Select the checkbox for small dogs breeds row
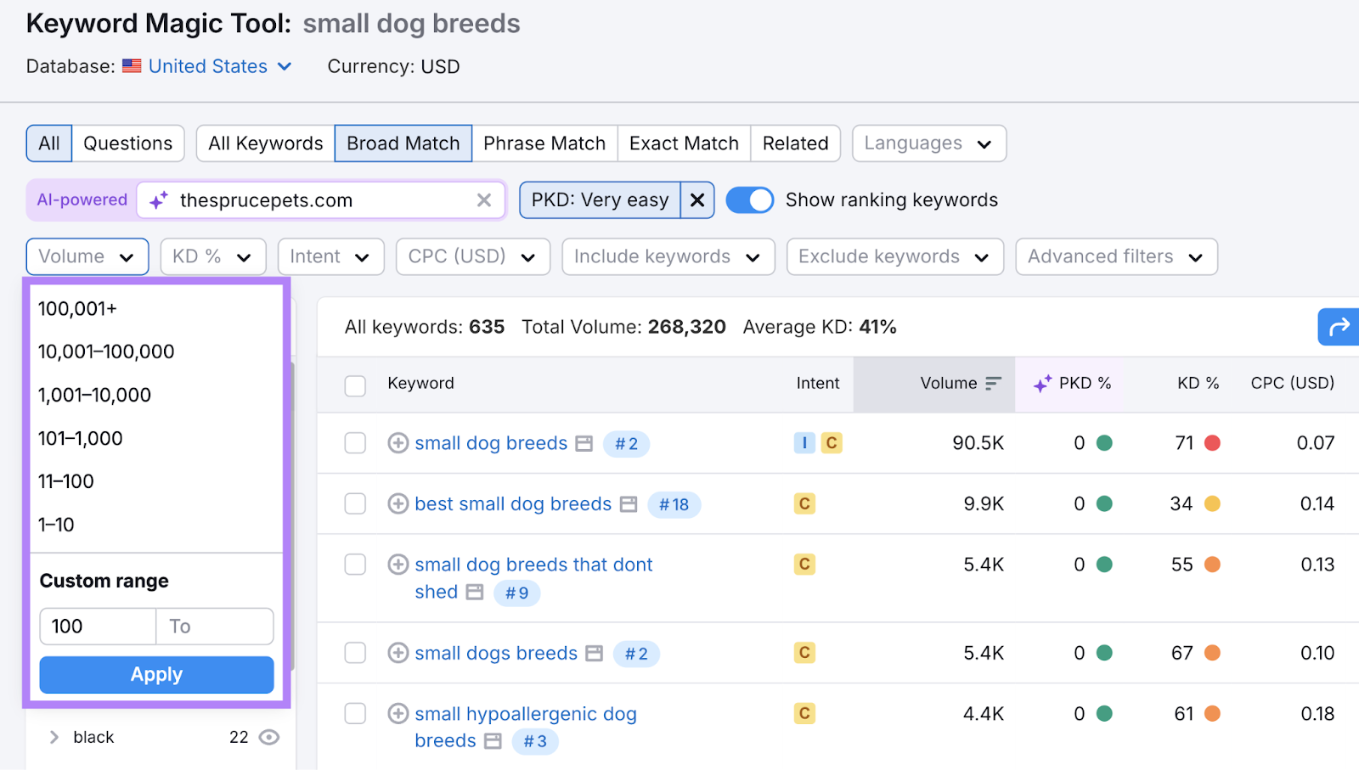The width and height of the screenshot is (1359, 770). tap(354, 653)
